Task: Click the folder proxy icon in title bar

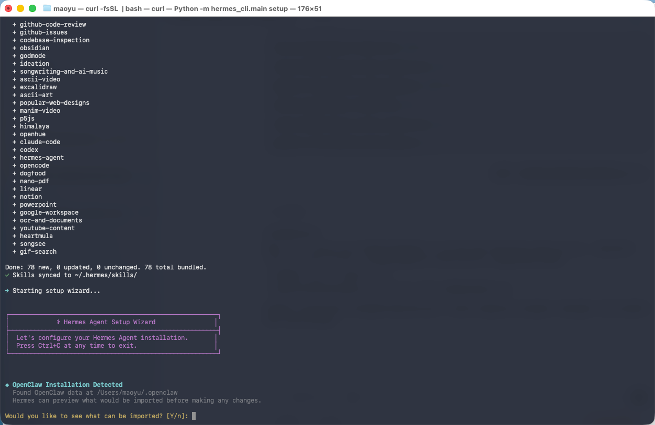Action: pyautogui.click(x=47, y=8)
